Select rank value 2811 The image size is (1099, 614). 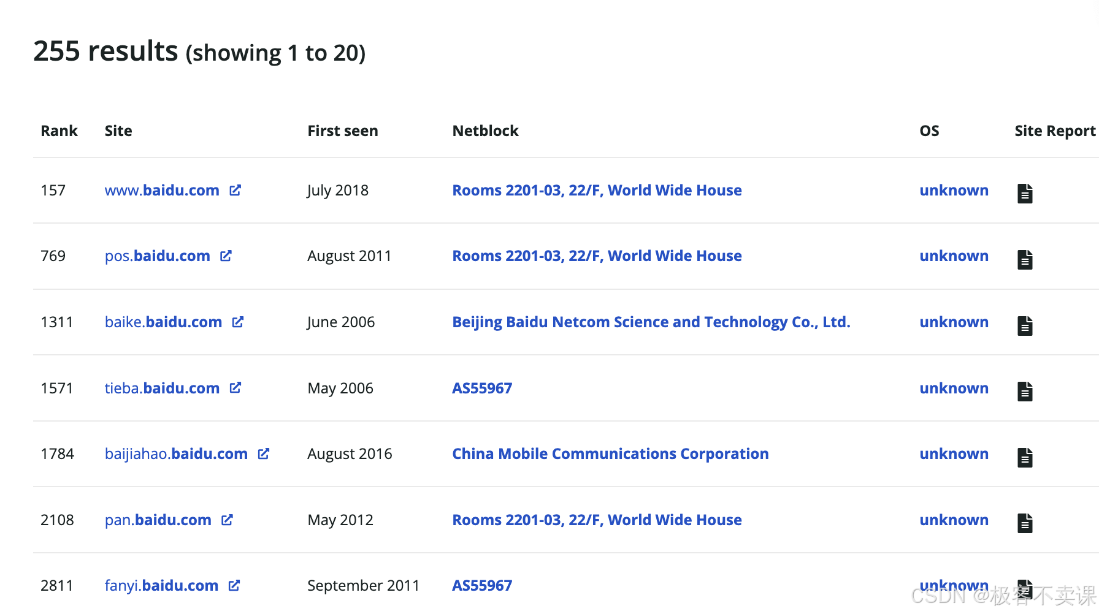click(56, 586)
